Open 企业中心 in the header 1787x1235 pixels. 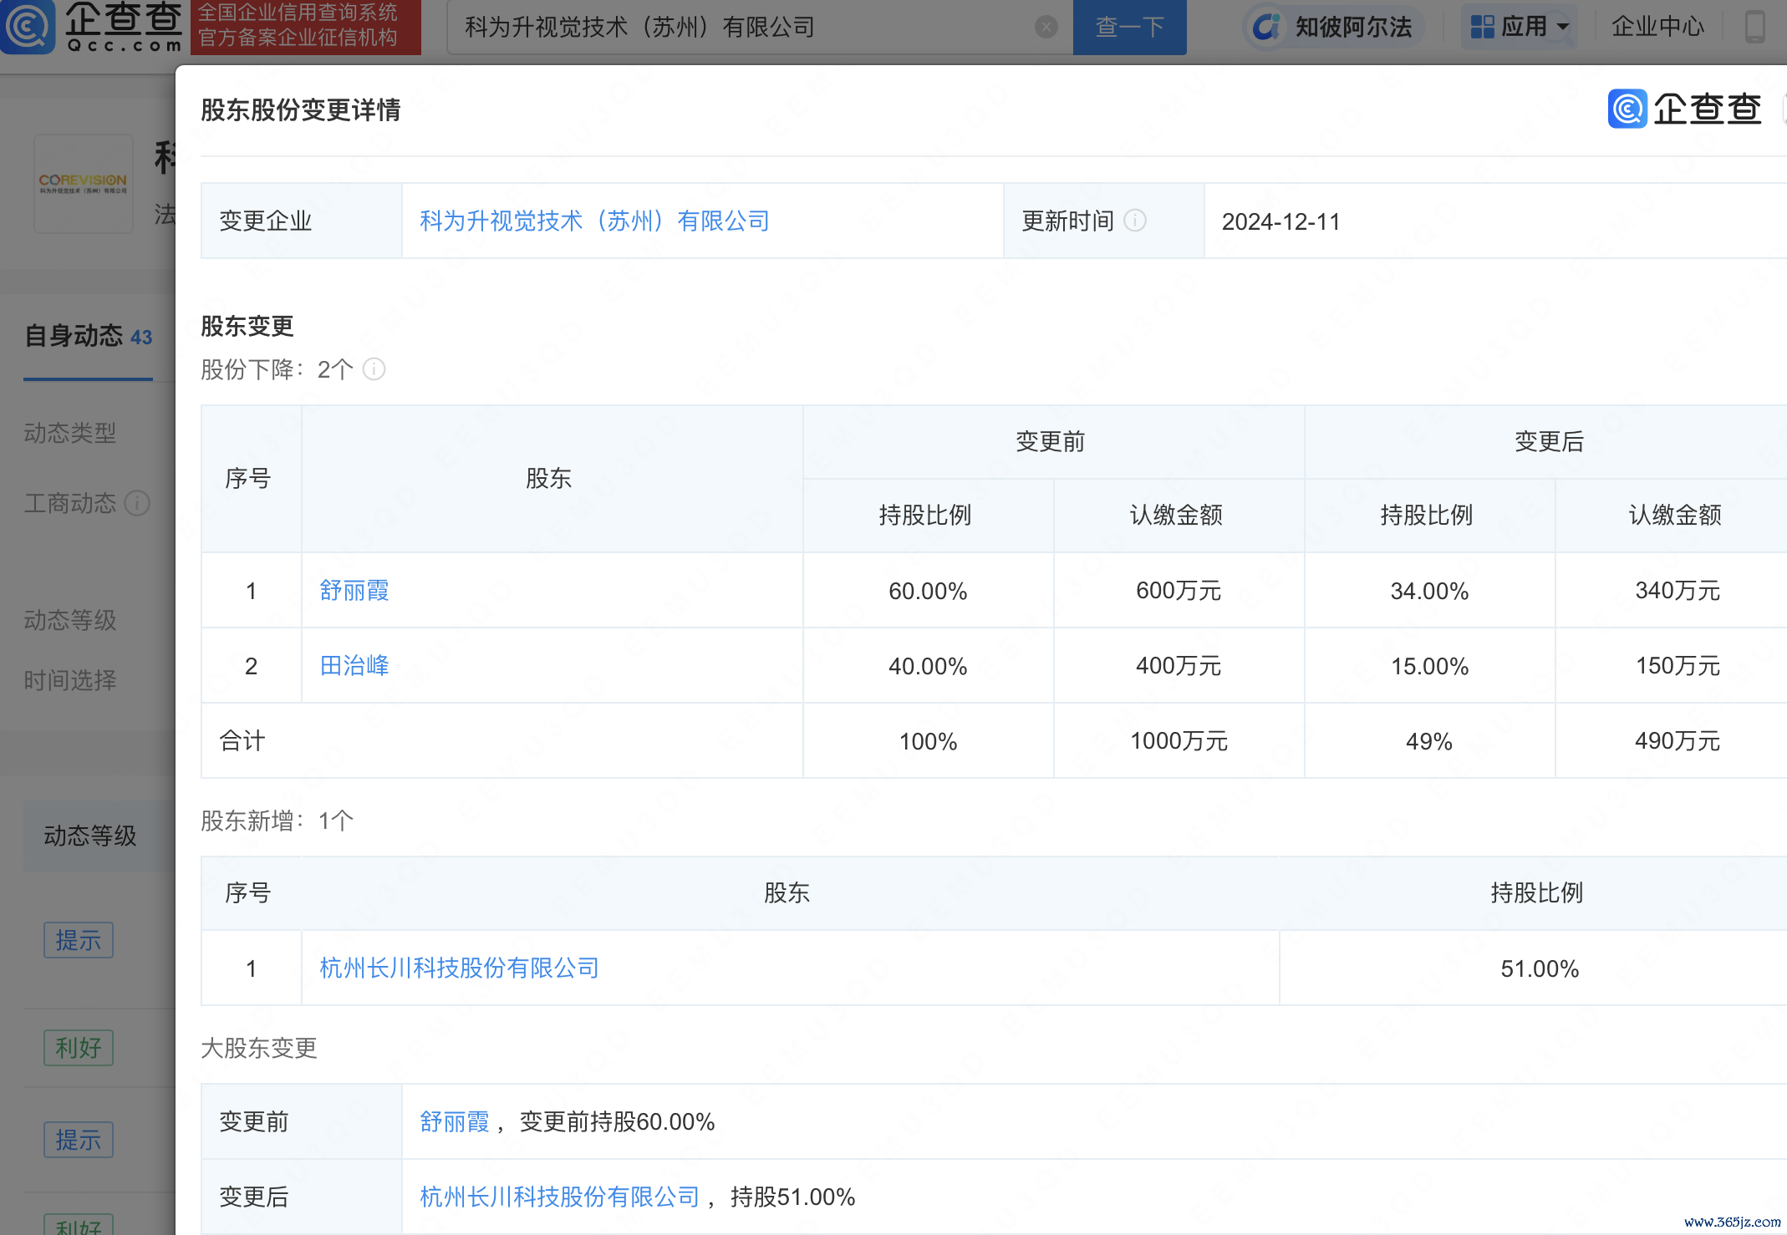[x=1657, y=27]
